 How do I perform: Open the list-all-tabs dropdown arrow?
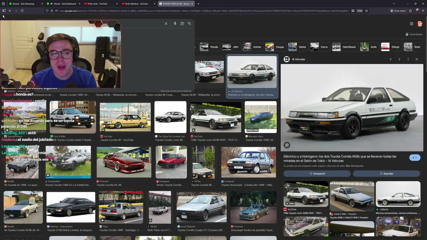394,4
